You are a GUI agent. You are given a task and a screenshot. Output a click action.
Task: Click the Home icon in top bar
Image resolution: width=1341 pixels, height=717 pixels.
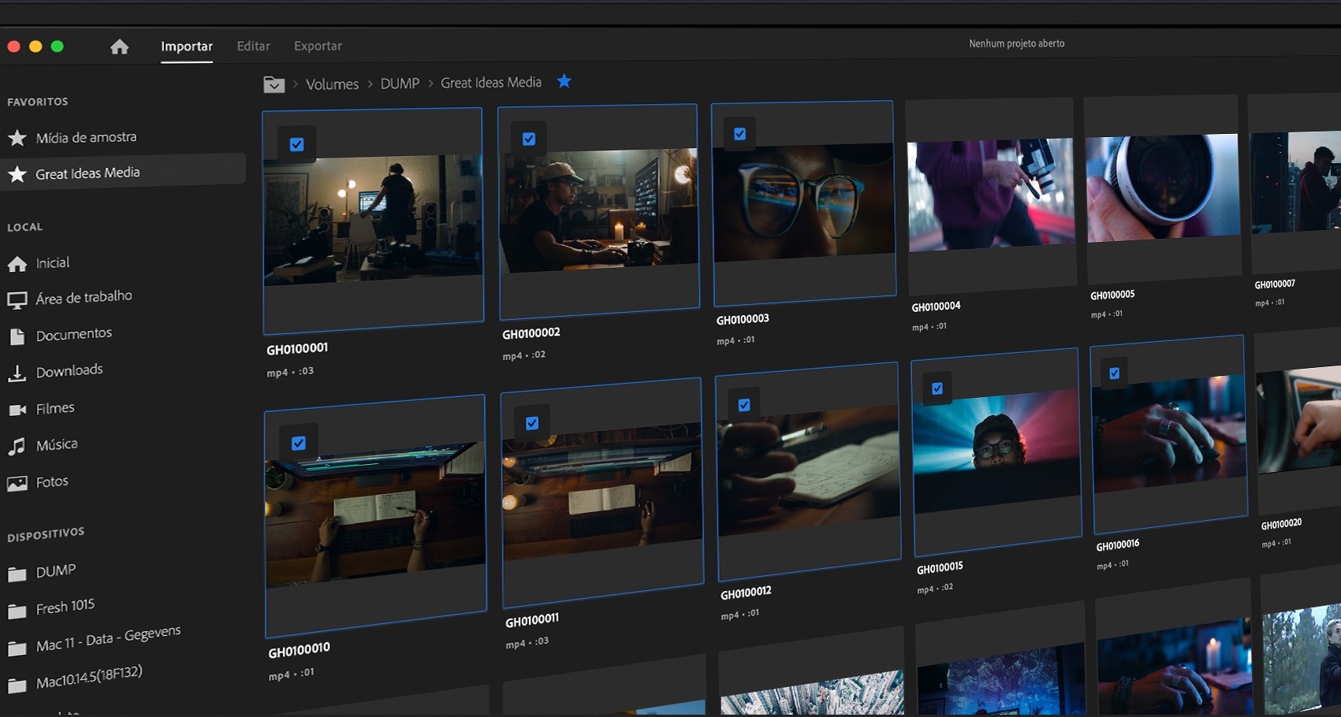point(119,46)
